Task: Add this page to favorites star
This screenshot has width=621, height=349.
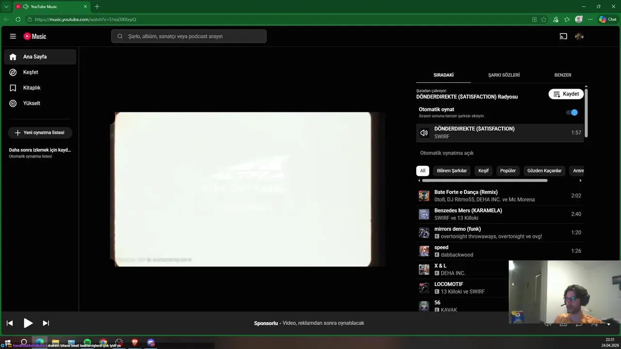Action: pyautogui.click(x=544, y=19)
